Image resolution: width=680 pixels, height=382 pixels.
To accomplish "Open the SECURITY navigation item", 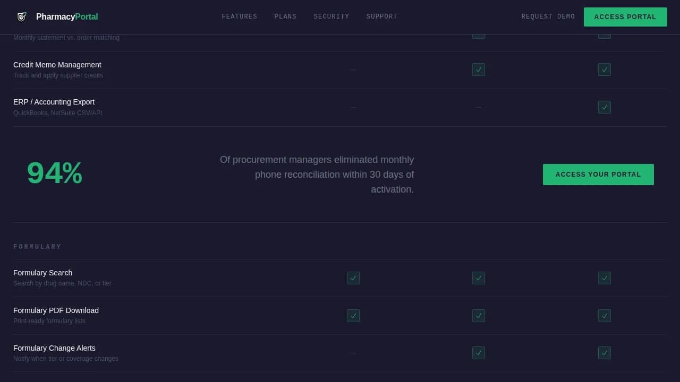I will [331, 16].
